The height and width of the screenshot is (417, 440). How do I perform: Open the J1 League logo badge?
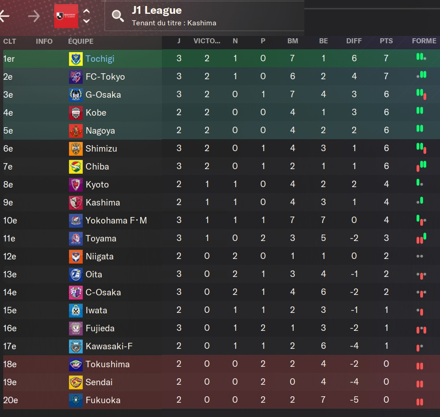(x=66, y=16)
